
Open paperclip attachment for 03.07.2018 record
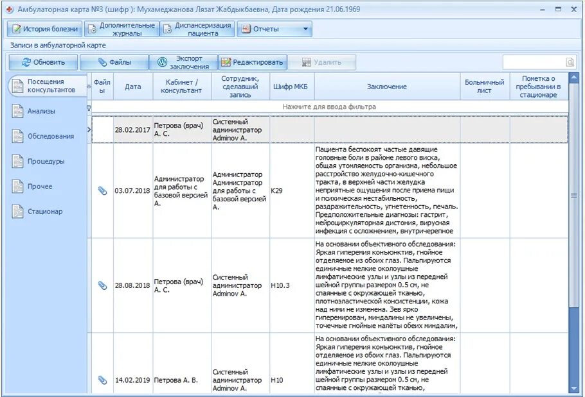tap(102, 190)
